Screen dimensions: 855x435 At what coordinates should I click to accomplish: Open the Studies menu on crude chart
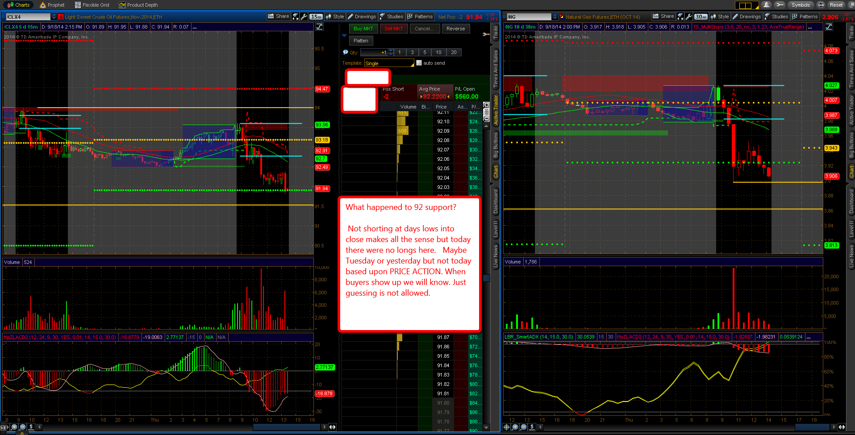click(392, 17)
